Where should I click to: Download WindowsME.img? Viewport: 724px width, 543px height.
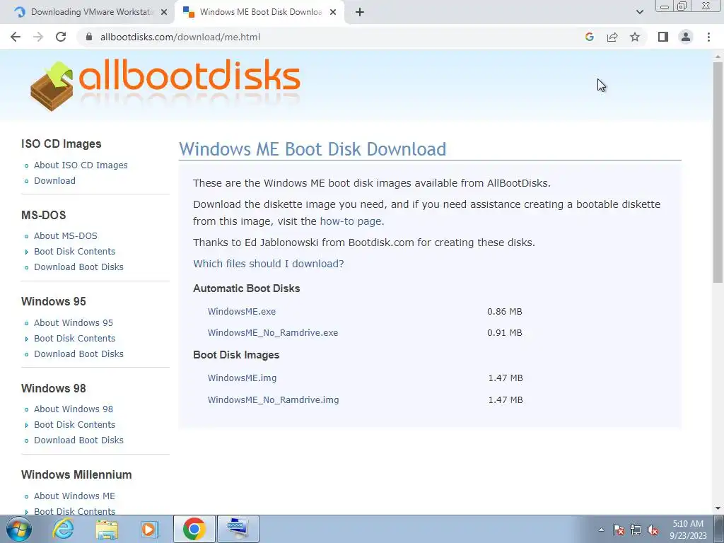242,378
